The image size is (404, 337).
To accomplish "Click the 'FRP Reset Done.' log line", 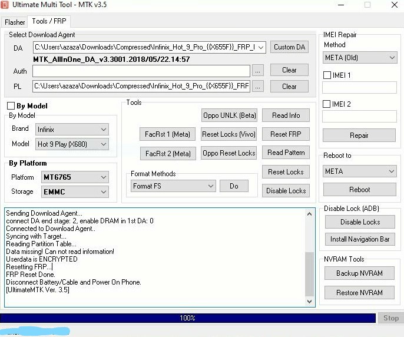I will pyautogui.click(x=31, y=275).
